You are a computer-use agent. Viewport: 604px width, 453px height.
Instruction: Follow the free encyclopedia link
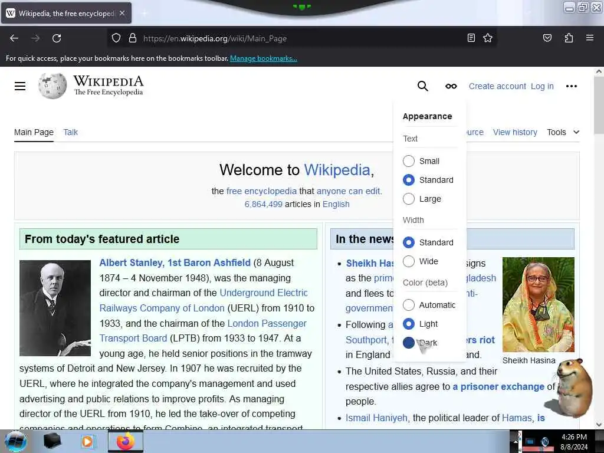(261, 191)
